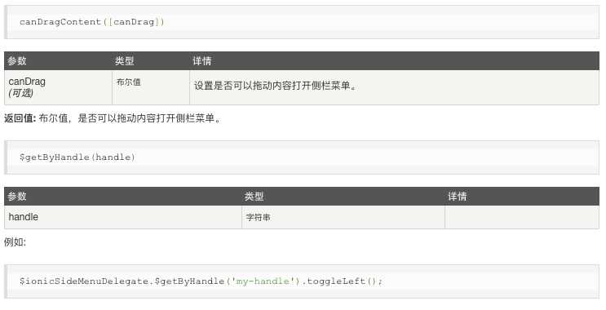The image size is (606, 310).
Task: Click the 字符串 type cell
Action: click(x=343, y=217)
